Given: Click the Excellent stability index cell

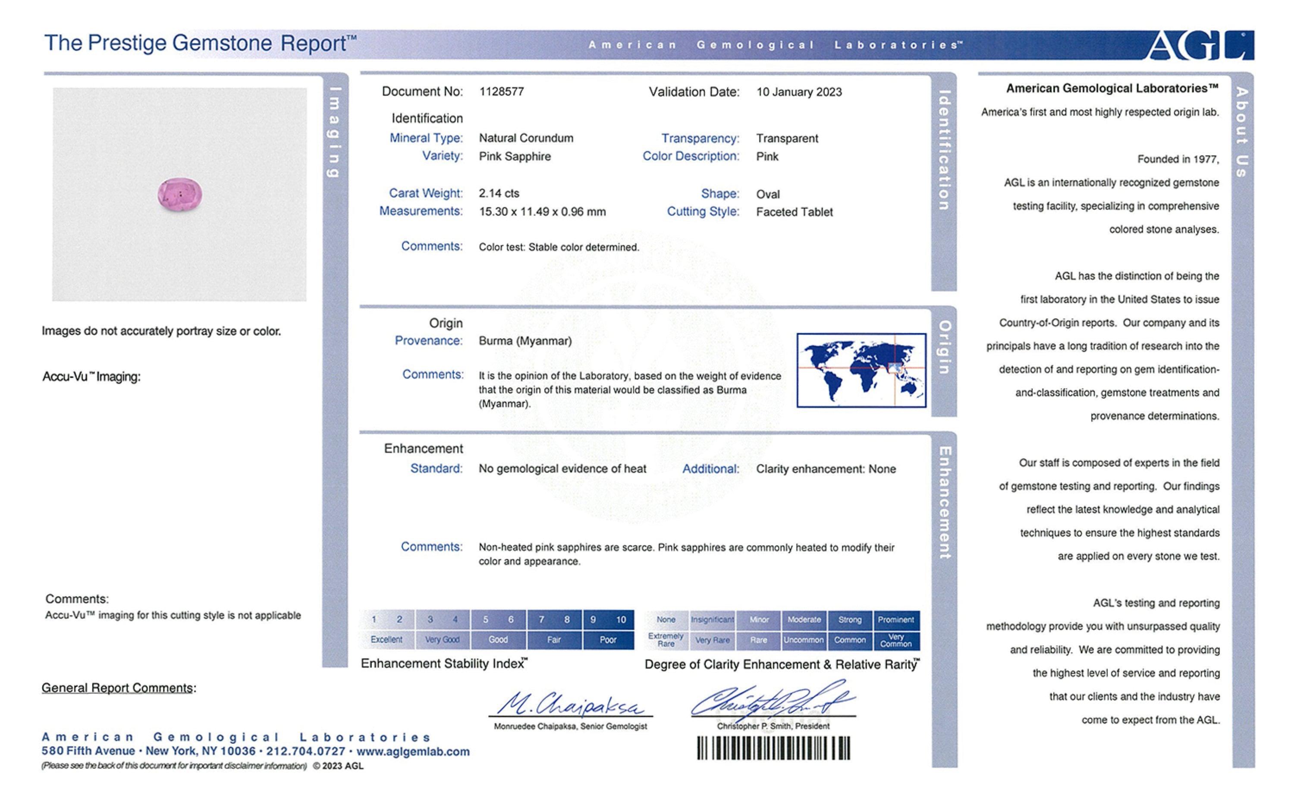Looking at the screenshot, I should point(386,639).
